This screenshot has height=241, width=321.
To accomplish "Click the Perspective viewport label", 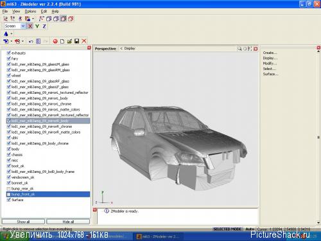I will (105, 49).
